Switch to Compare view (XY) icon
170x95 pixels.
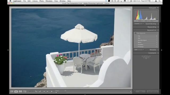point(20,92)
